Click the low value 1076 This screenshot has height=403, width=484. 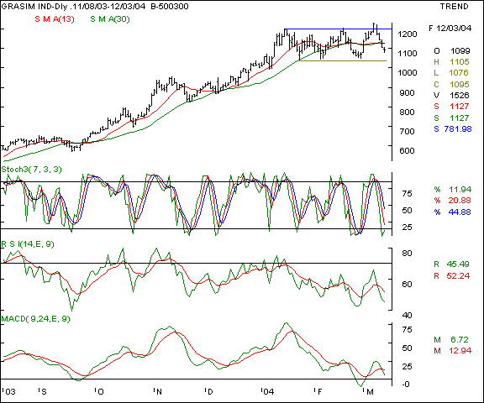pyautogui.click(x=460, y=73)
